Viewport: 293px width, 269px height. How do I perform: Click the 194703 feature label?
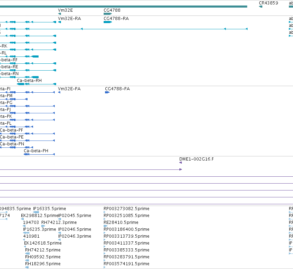(31, 223)
